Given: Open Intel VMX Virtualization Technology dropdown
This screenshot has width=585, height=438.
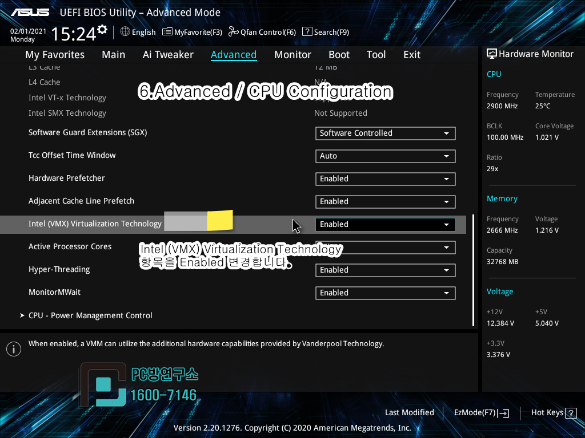Looking at the screenshot, I should click(x=386, y=225).
